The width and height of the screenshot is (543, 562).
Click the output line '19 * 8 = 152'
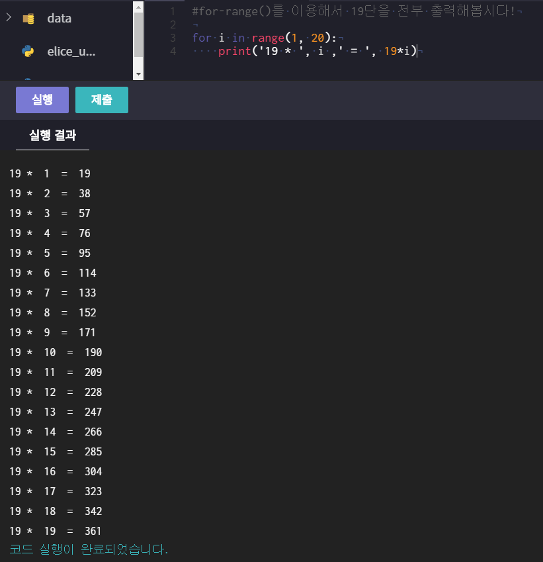click(x=53, y=312)
